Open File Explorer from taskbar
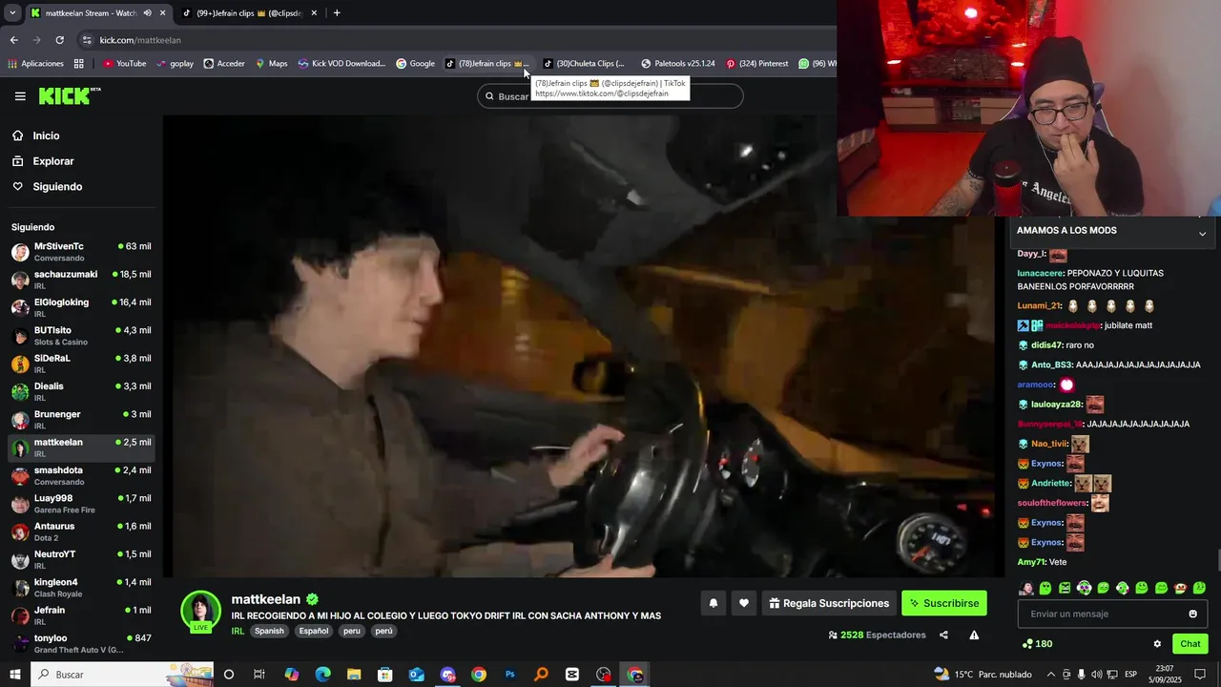The height and width of the screenshot is (687, 1221). pos(354,675)
